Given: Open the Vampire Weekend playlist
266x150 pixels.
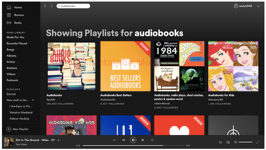Looking at the screenshot, I should pos(21,112).
